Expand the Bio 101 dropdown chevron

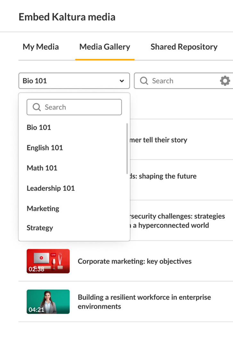tap(122, 81)
